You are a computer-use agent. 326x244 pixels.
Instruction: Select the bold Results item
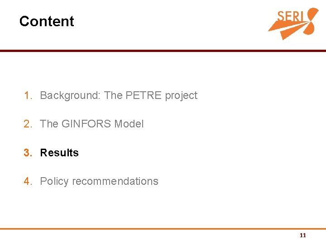59,153
